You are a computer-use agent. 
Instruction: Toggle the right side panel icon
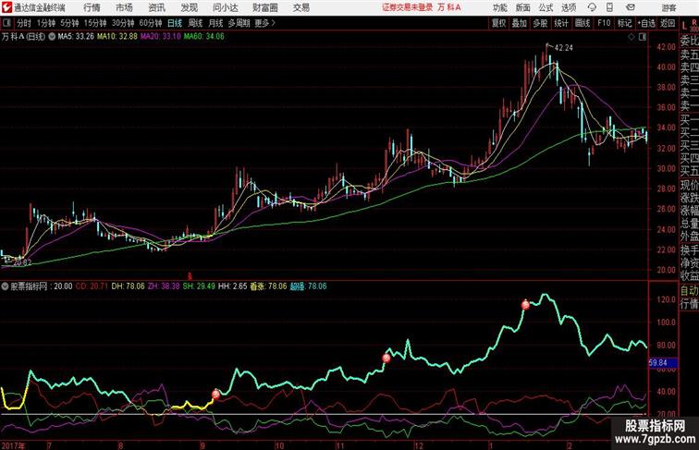643,37
